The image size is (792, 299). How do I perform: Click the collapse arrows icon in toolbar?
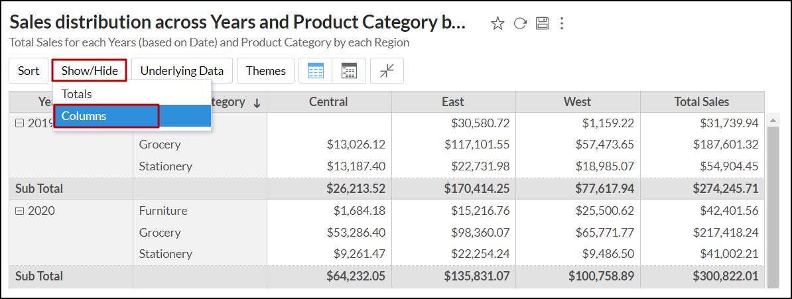(387, 71)
